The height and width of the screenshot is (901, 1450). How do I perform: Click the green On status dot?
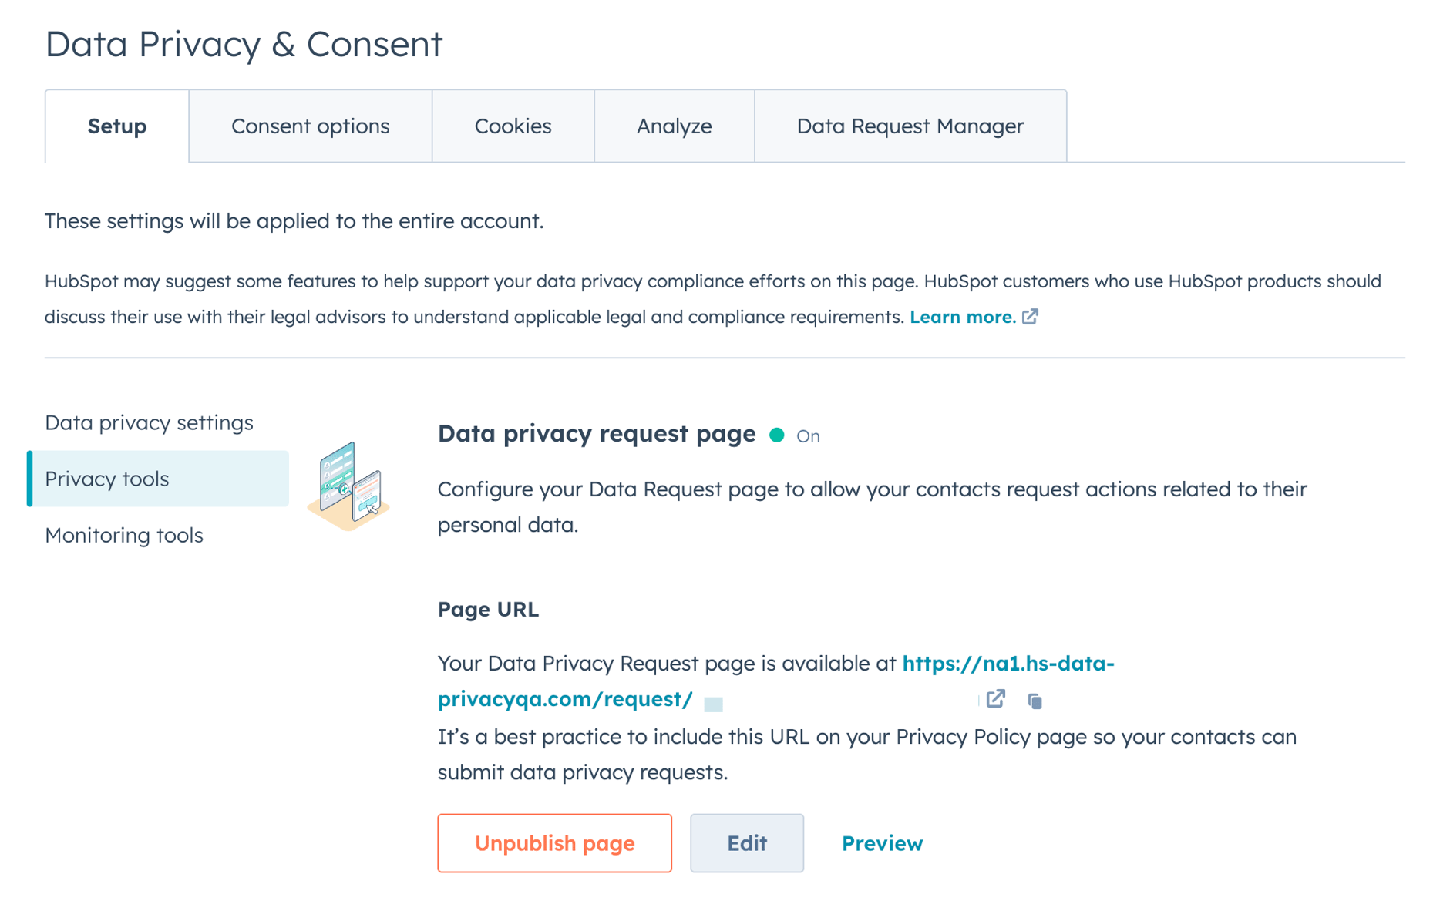(778, 435)
